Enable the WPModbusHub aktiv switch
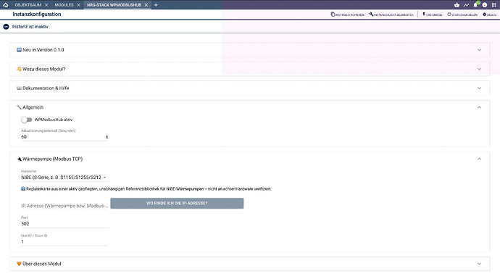The height and width of the screenshot is (279, 500). point(27,120)
